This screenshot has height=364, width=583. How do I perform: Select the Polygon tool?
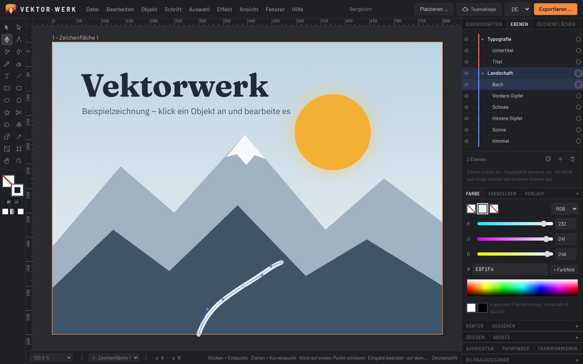tap(19, 100)
